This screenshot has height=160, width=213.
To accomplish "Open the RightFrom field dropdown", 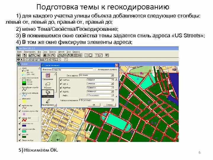I will pos(112,88).
